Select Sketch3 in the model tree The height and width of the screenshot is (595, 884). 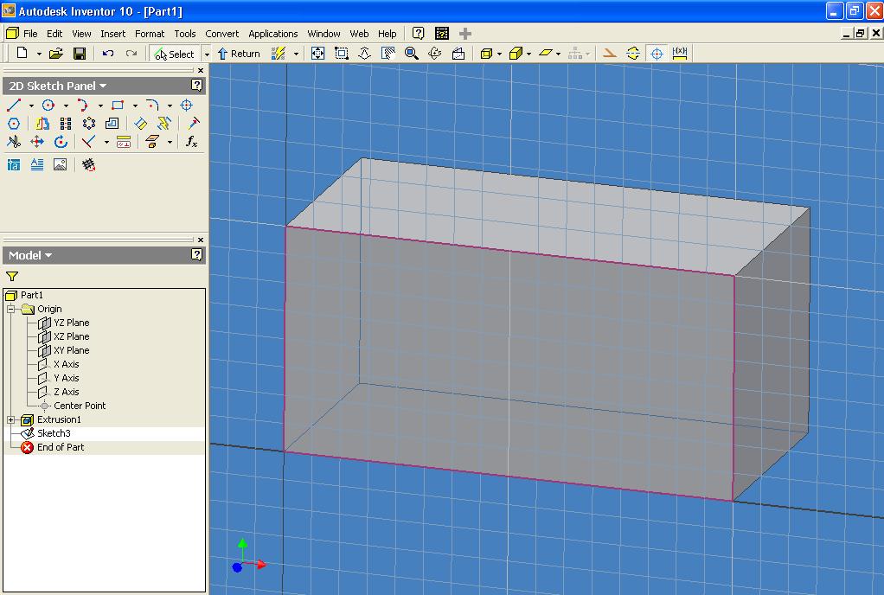point(54,433)
